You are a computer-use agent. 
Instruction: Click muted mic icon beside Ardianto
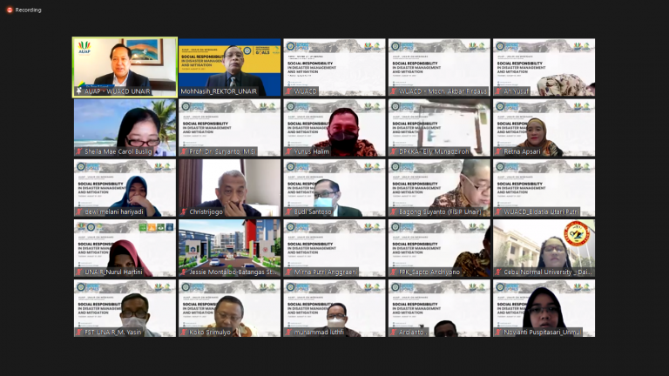coord(394,332)
